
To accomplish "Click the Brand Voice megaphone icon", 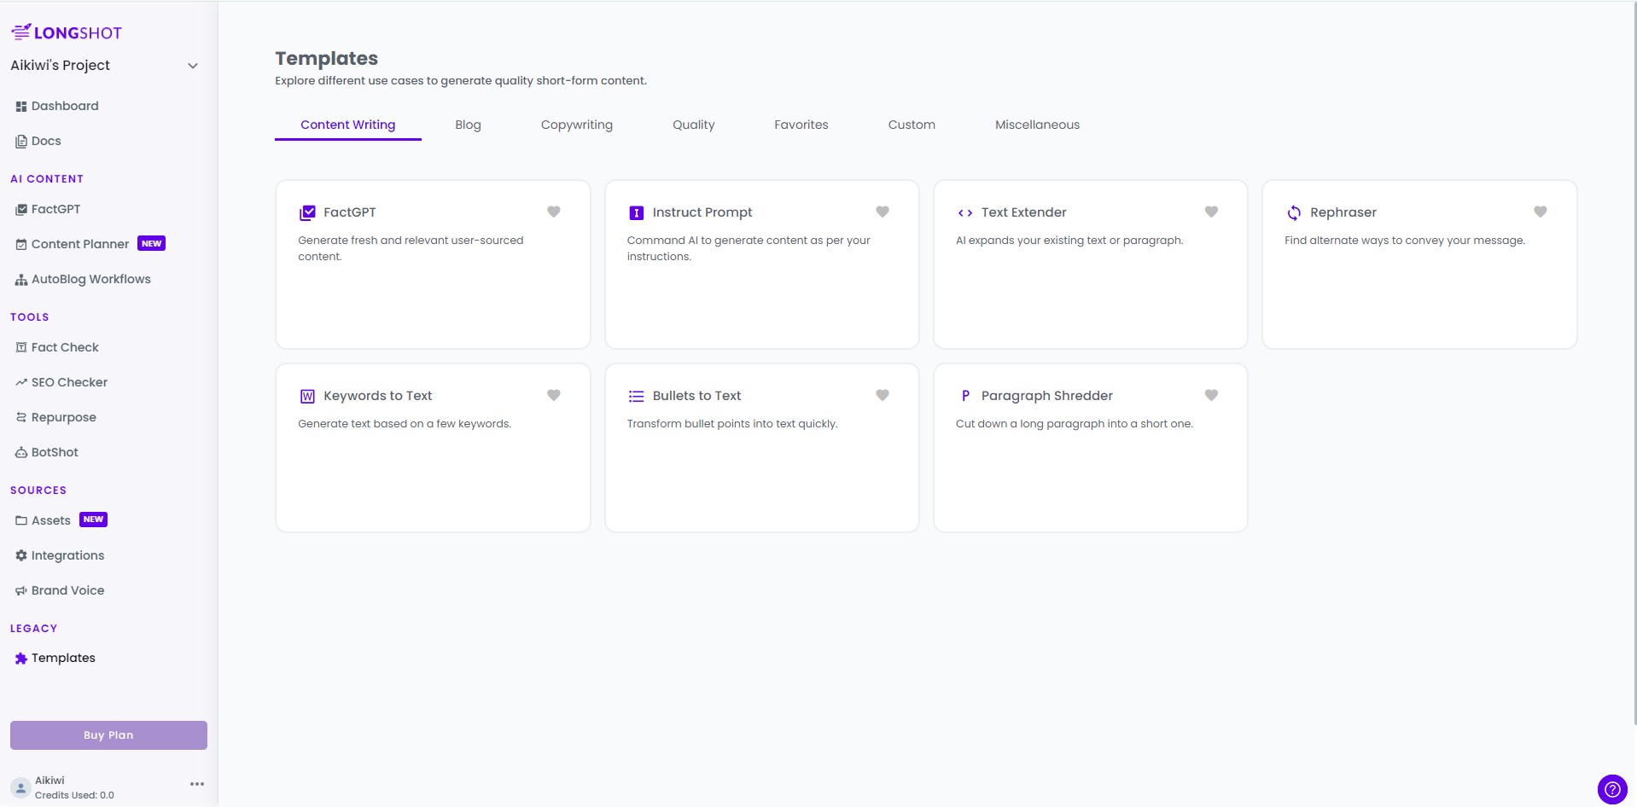I will pos(21,591).
